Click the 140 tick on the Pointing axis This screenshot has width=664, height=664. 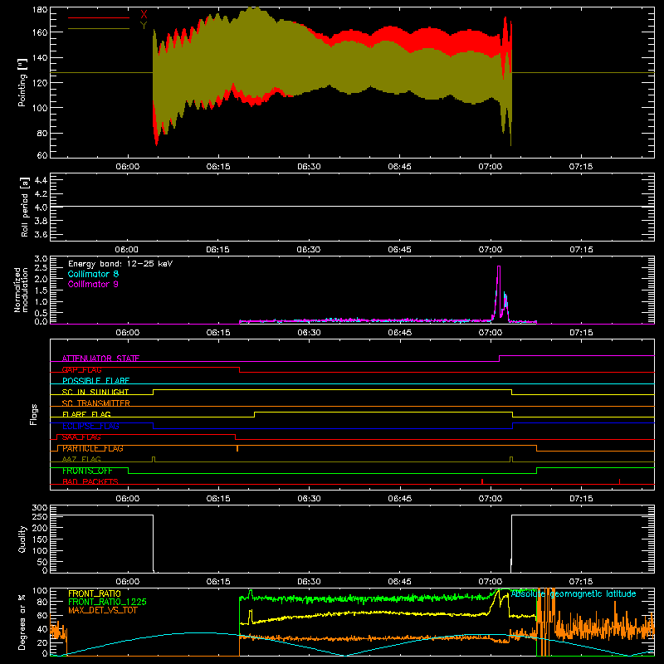pos(40,57)
